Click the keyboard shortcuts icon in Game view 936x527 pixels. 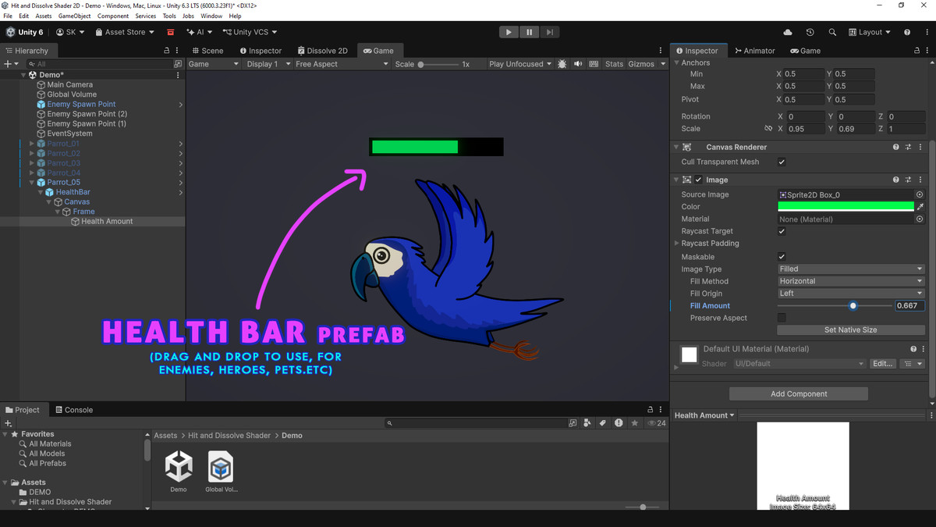click(594, 64)
